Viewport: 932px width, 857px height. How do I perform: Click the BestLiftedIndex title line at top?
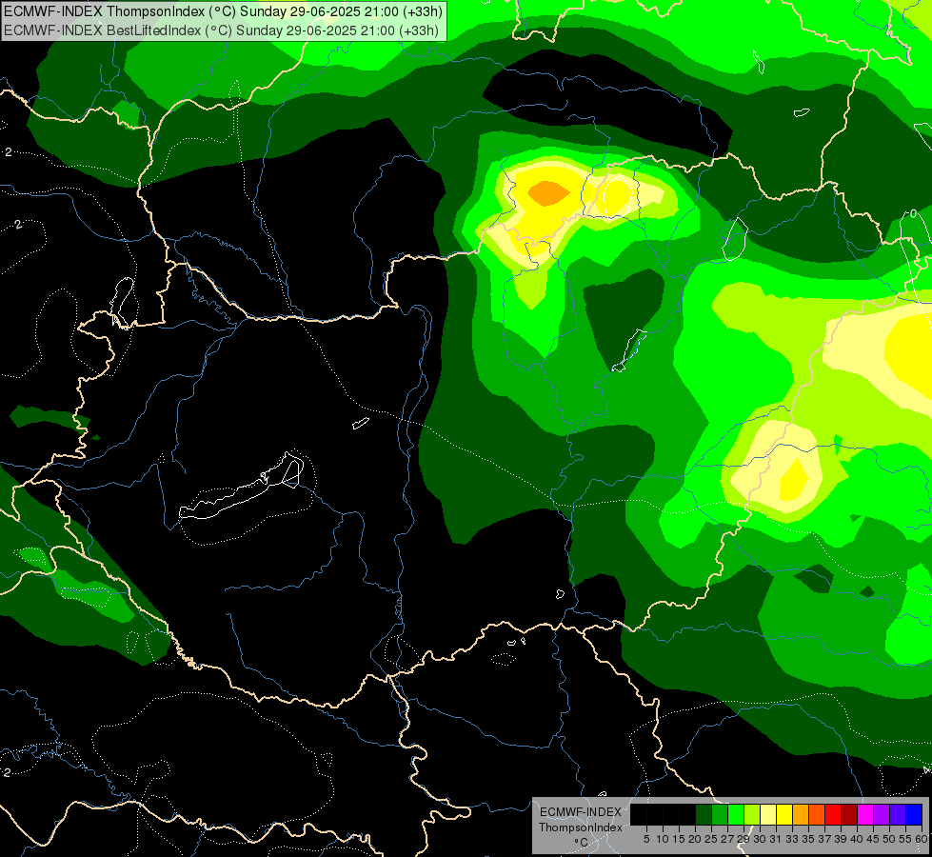(x=221, y=30)
